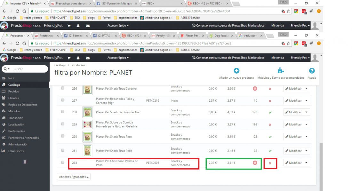This screenshot has height=191, width=352.
Task: Click Modificar button for product 257
Action: pos(294,100)
